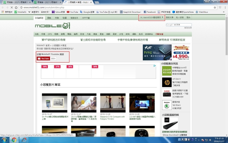Open the G+ Pixer video title link
The image size is (228, 143).
pos(55,118)
